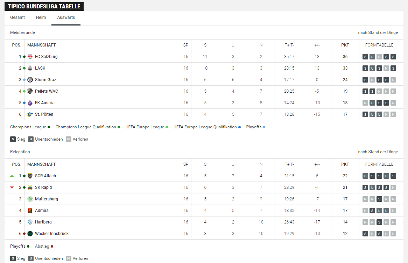The width and height of the screenshot is (408, 263).
Task: Click the FORMTABELLE header in Relegation table
Action: [x=379, y=164]
